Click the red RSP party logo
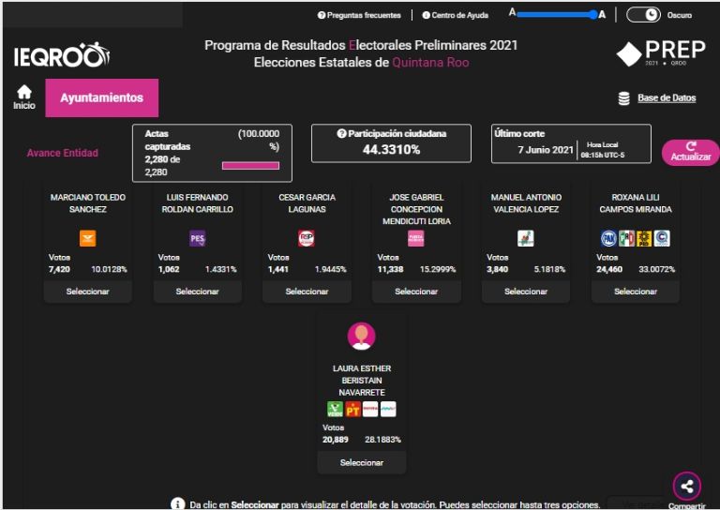Screen dimensions: 720x510 click(307, 238)
